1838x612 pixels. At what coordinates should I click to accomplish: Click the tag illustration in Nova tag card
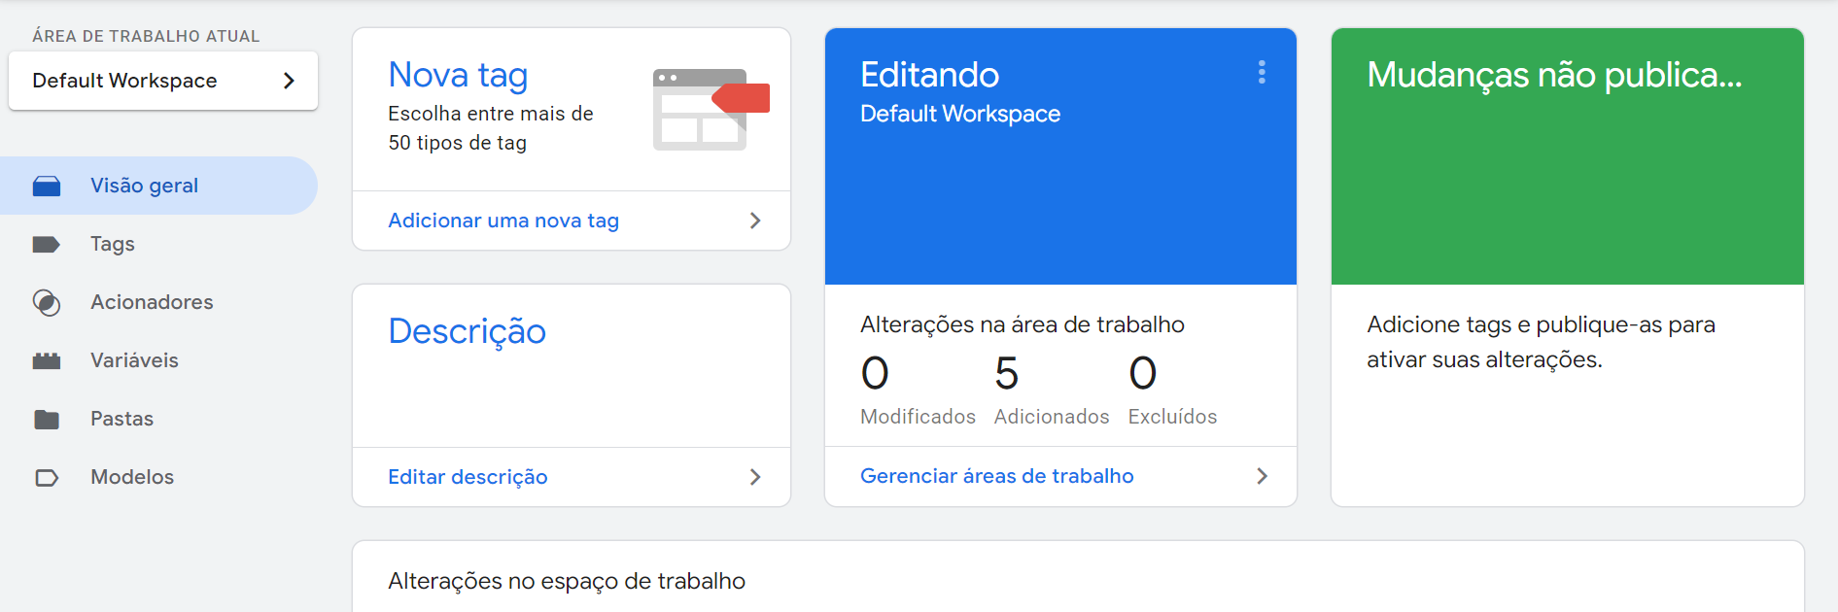(x=711, y=109)
